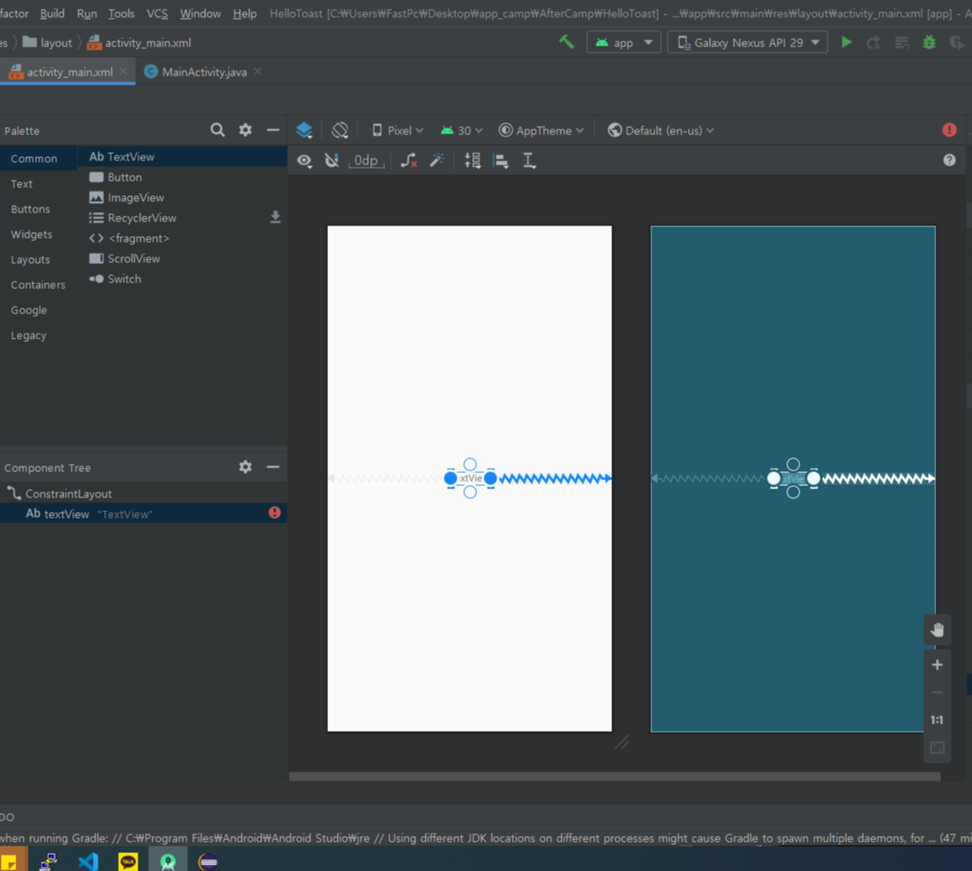
Task: Open the design surface layers selector
Action: [304, 130]
